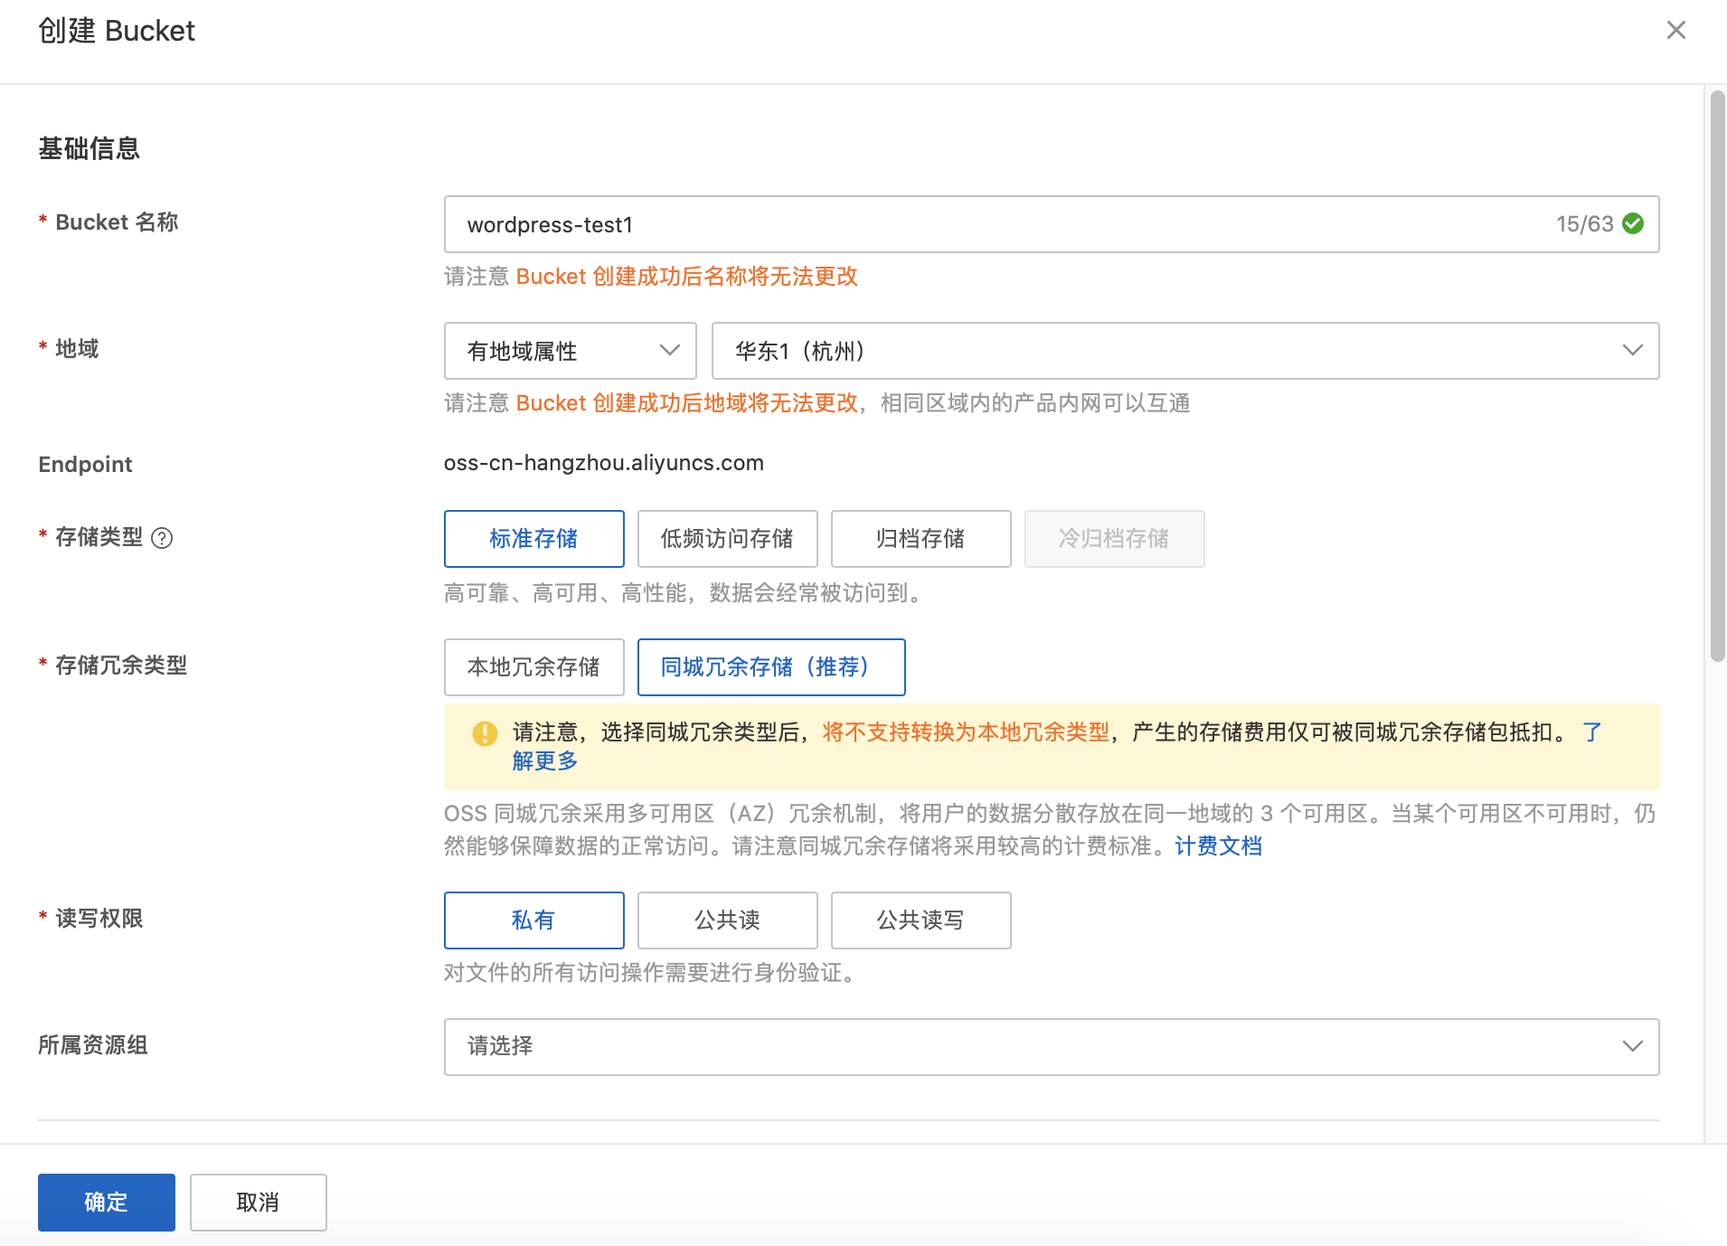
Task: Click the Endpoint value oss-cn-hangzhou.aliyuncs.com
Action: (x=603, y=463)
